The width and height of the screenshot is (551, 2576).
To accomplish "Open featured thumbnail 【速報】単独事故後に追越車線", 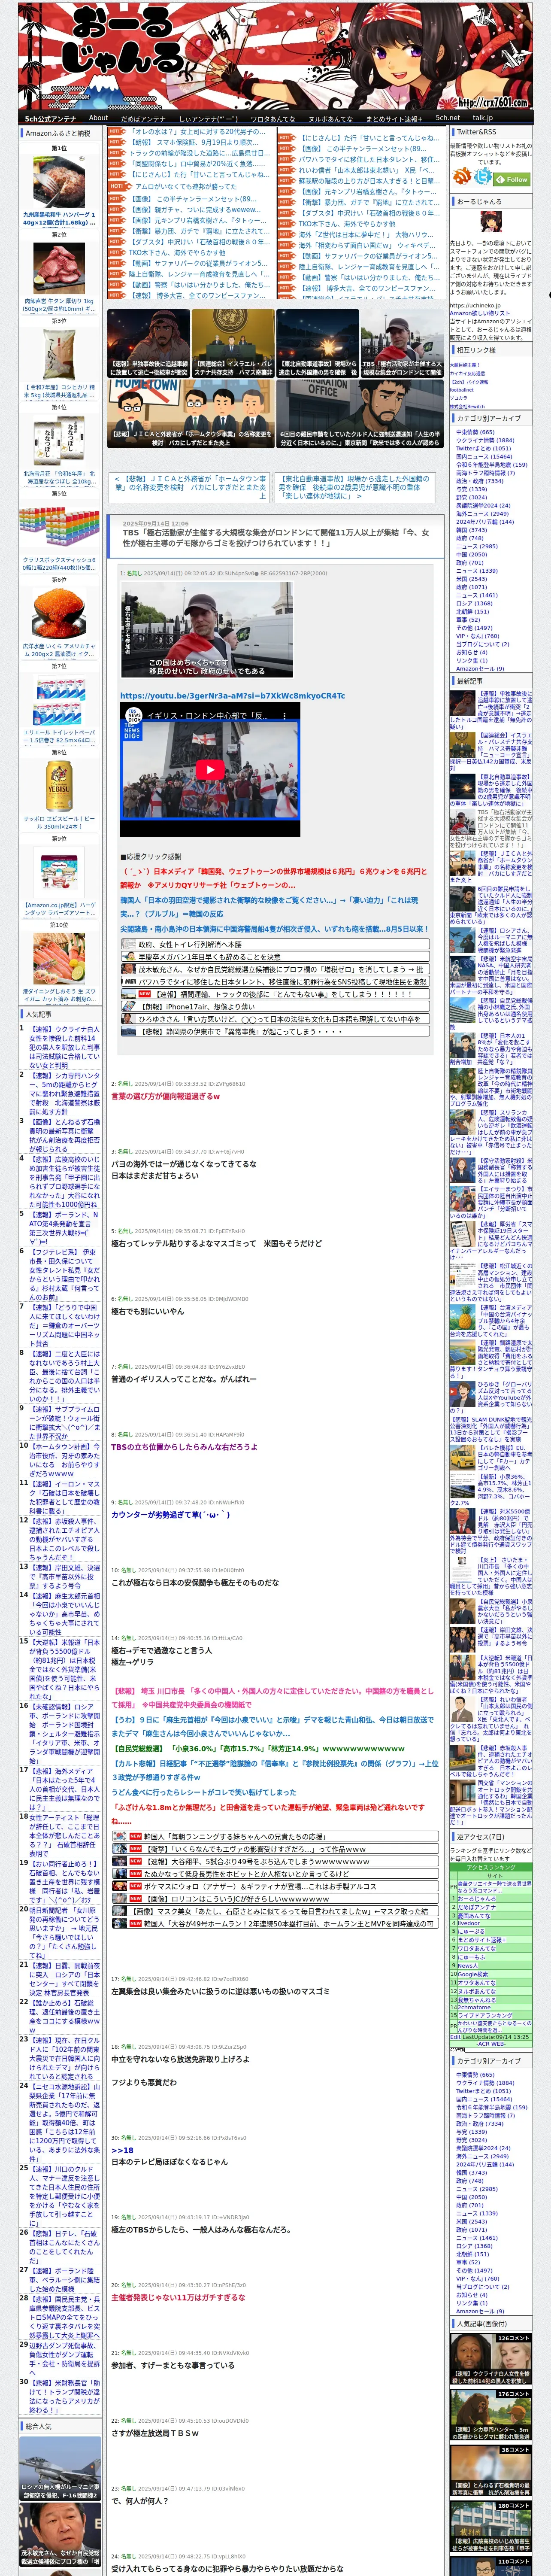I will coord(148,343).
